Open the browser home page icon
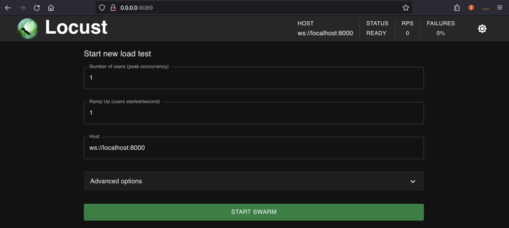The image size is (509, 228). 51,8
